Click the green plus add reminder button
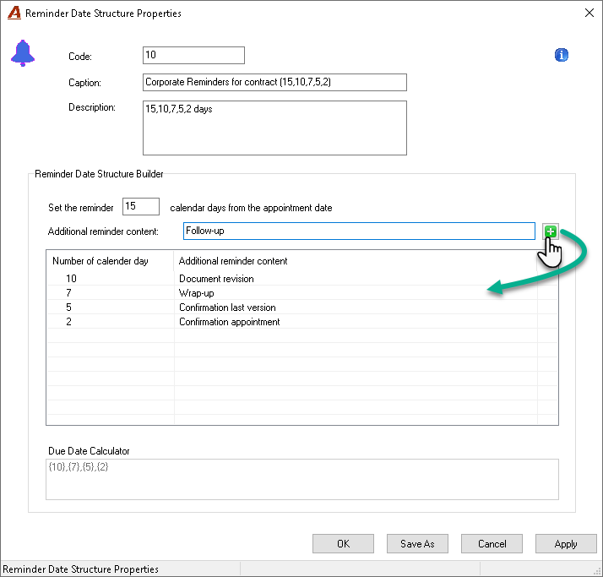The image size is (603, 577). click(551, 231)
